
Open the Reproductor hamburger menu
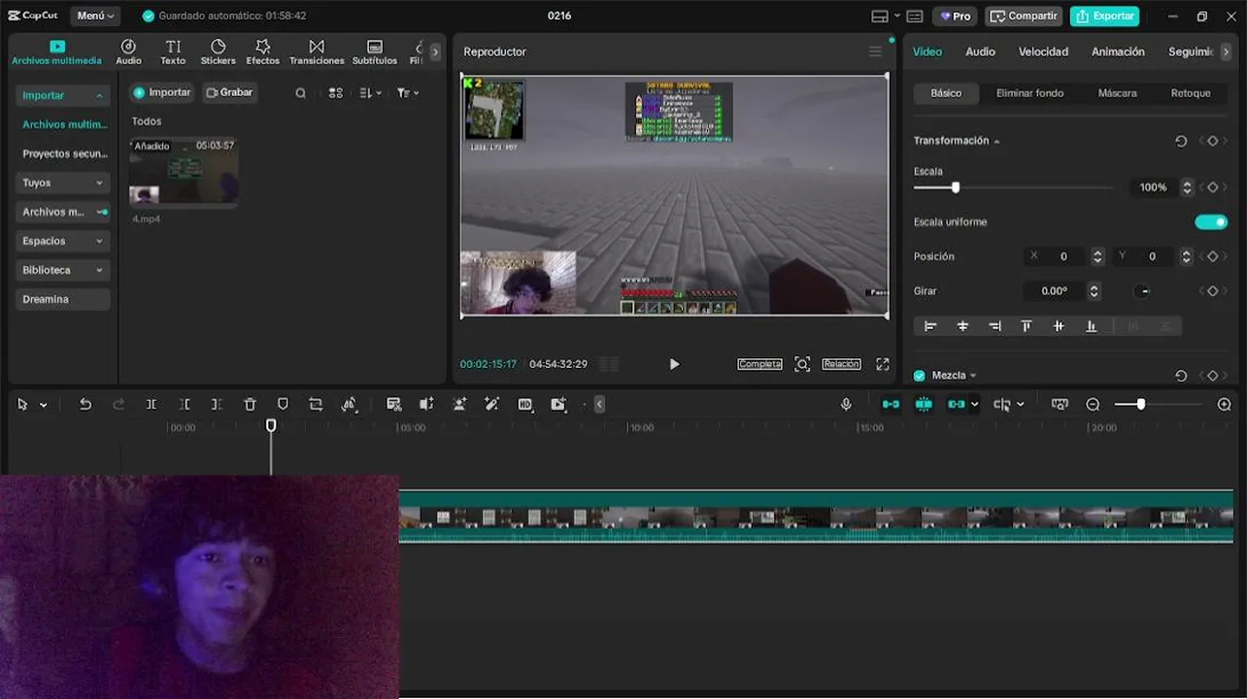click(875, 51)
